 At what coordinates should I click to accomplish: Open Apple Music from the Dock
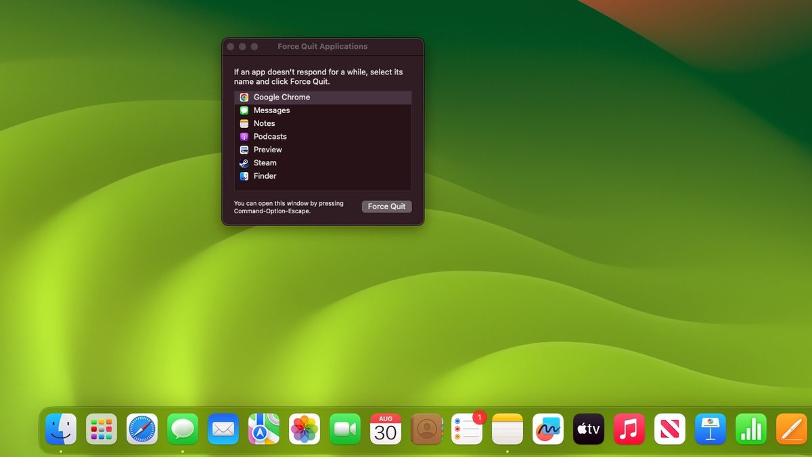[x=629, y=429]
